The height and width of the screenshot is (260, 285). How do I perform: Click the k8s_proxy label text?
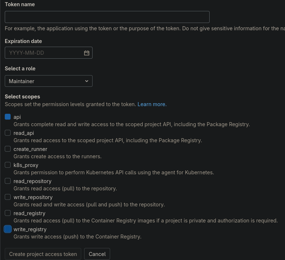click(26, 165)
